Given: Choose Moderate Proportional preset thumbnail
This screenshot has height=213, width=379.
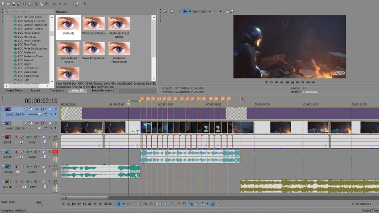Looking at the screenshot, I should point(119,49).
